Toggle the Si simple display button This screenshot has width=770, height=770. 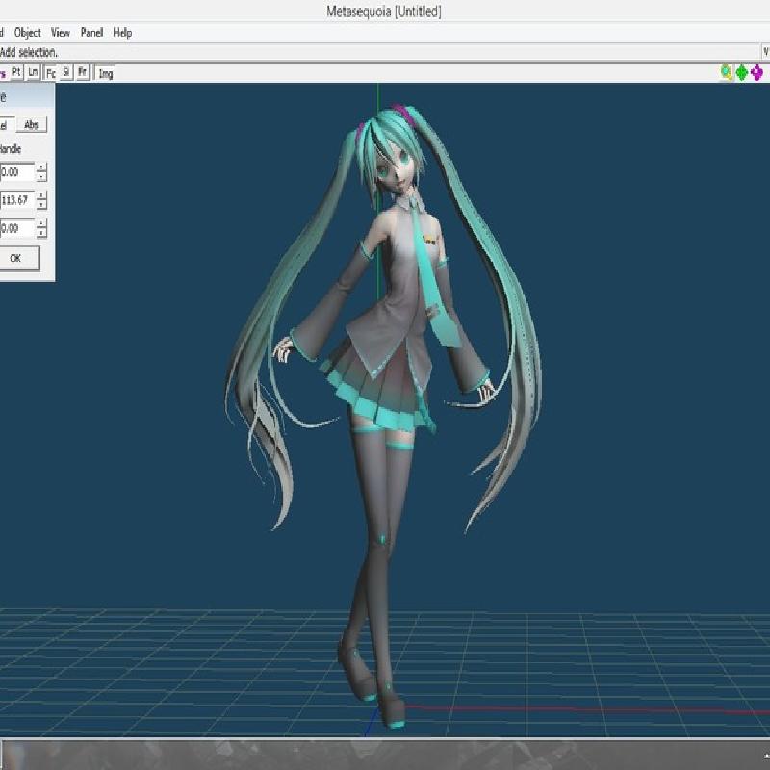(66, 73)
